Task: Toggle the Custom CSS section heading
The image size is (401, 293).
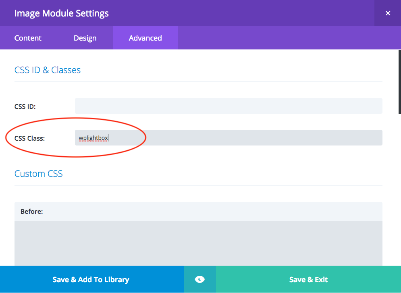Action: pyautogui.click(x=39, y=174)
